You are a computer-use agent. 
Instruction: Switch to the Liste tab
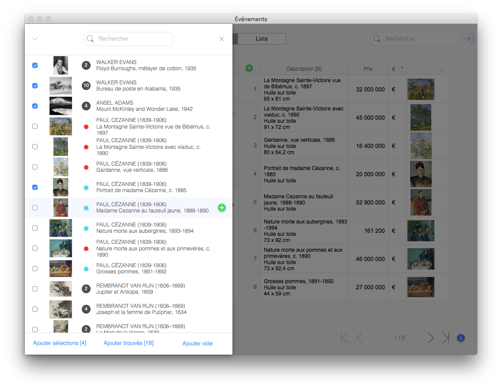coord(262,39)
